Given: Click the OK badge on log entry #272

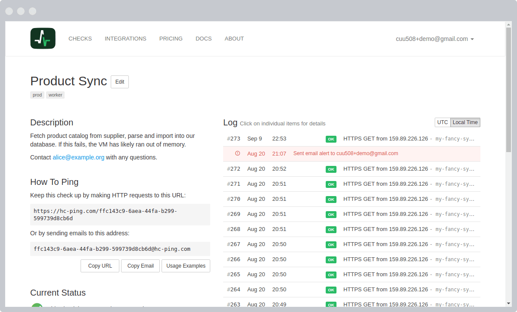Looking at the screenshot, I should [x=331, y=169].
